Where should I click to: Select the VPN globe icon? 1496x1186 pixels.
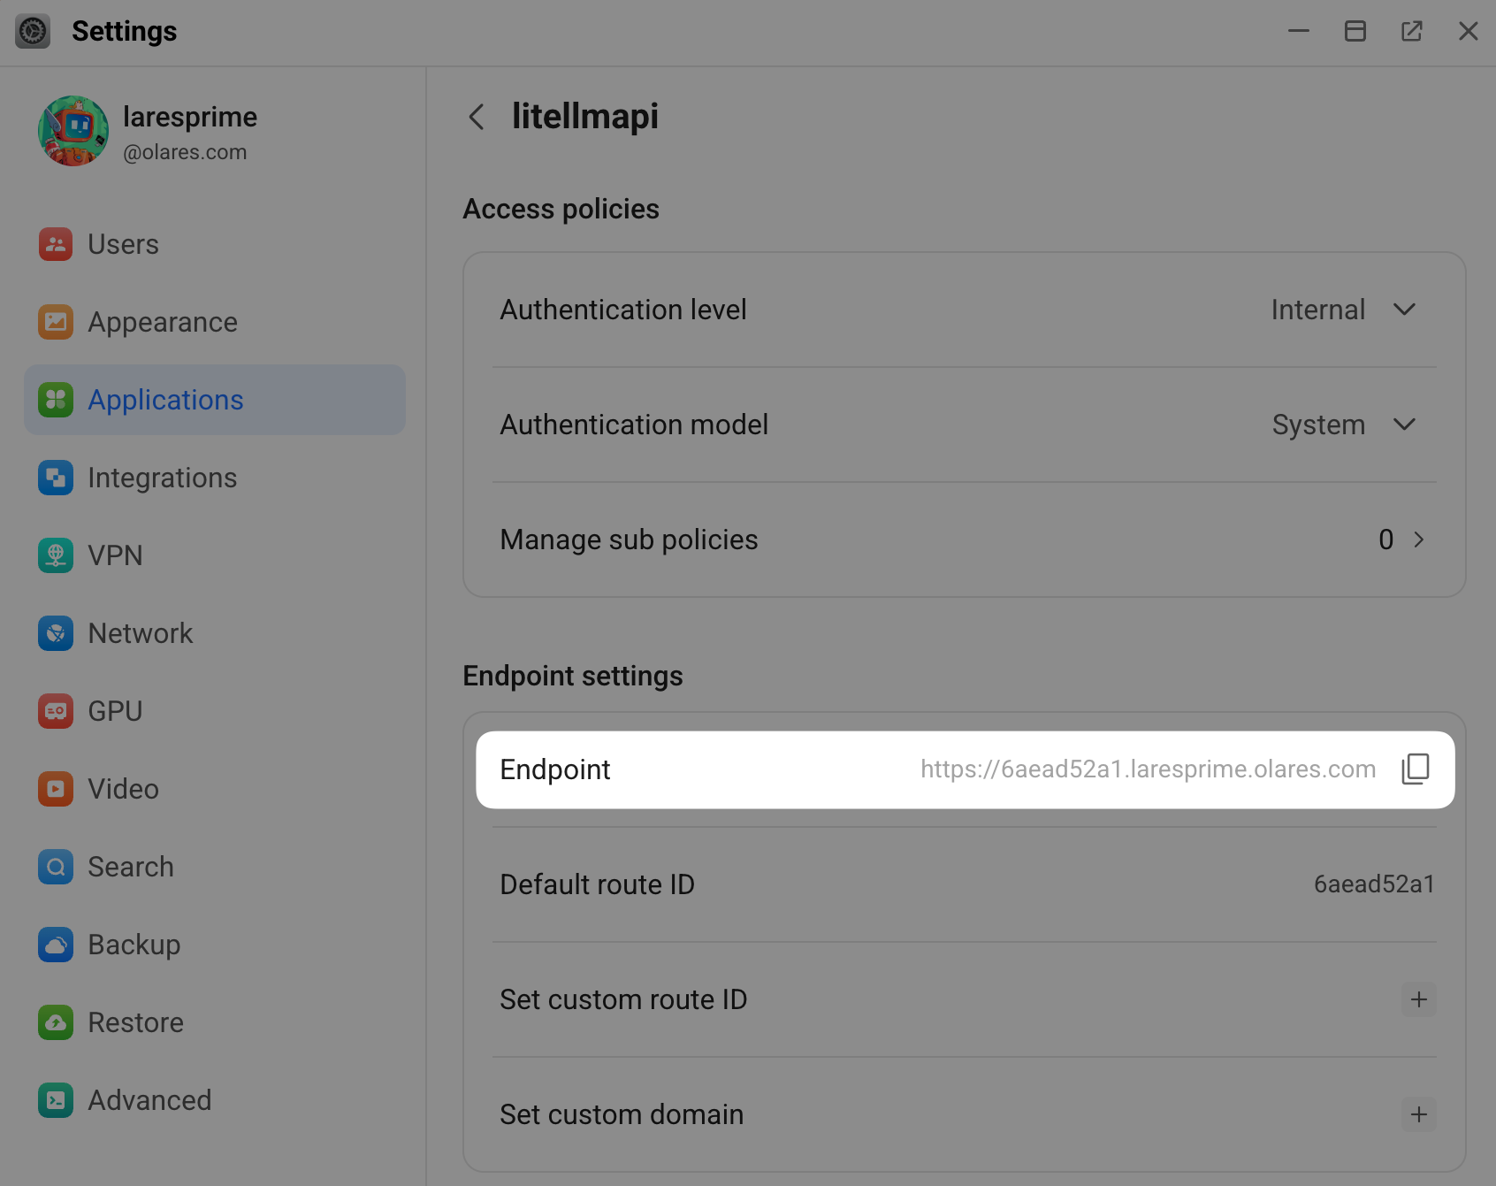56,555
